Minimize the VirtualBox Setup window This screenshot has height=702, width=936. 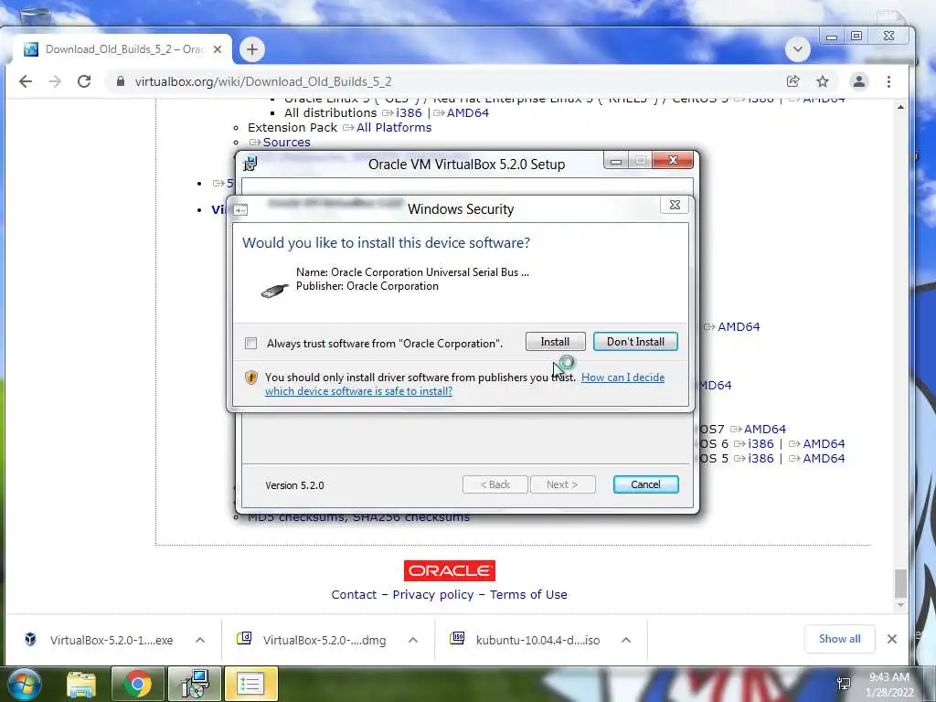[x=616, y=161]
